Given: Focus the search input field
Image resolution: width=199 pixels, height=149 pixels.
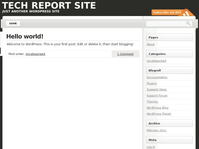Looking at the screenshot, I should click(x=169, y=24).
